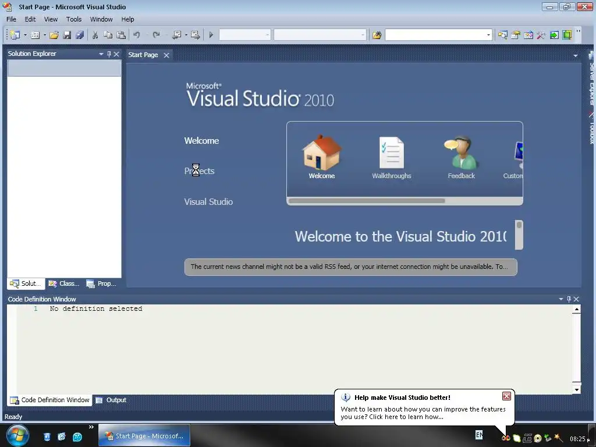This screenshot has width=596, height=447.
Task: Open the Solution Configurations combo box
Action: [245, 35]
